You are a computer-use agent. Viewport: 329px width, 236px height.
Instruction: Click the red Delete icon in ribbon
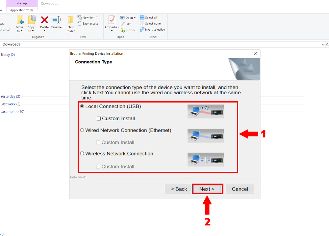pyautogui.click(x=44, y=20)
